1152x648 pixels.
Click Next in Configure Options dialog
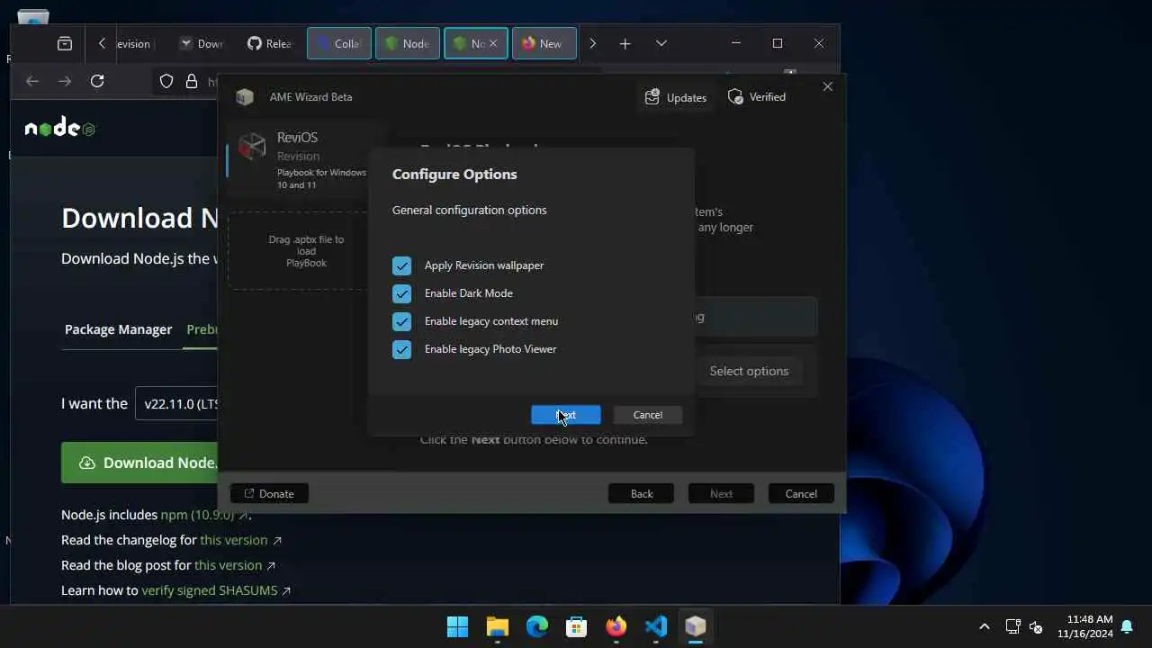(565, 415)
